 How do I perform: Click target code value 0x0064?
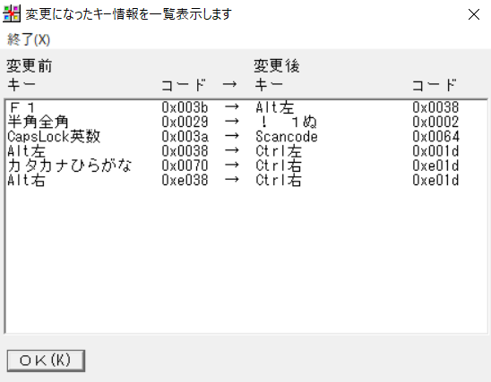(x=435, y=137)
